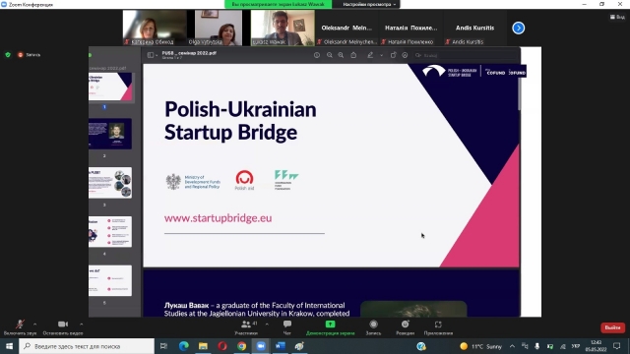This screenshot has height=354, width=630.
Task: Open Microsoft Word from taskbar
Action: [x=280, y=346]
